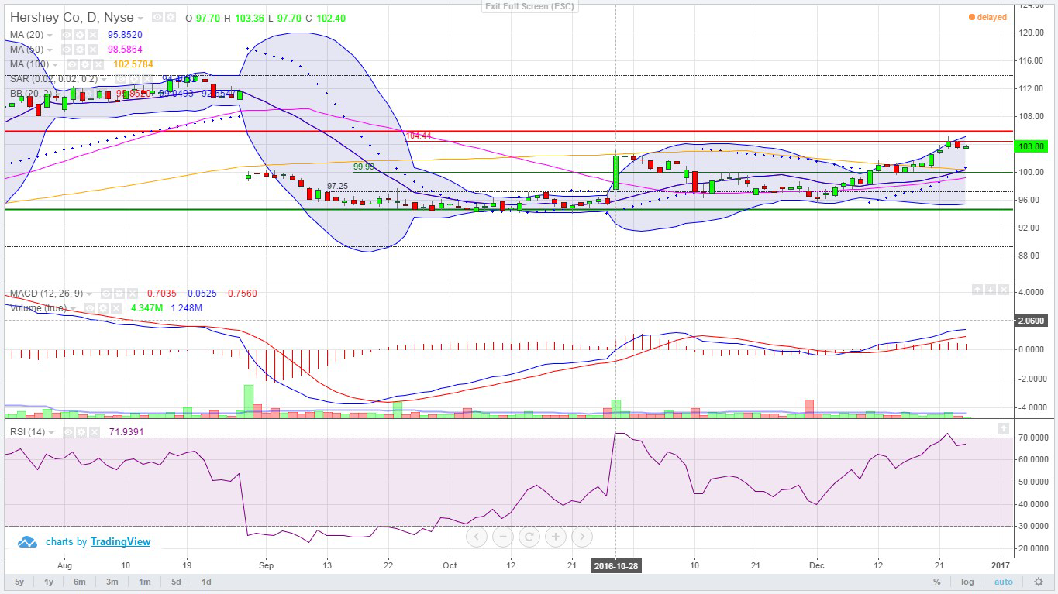The height and width of the screenshot is (594, 1058).
Task: Toggle Volume indicator visibility
Action: pyautogui.click(x=90, y=308)
